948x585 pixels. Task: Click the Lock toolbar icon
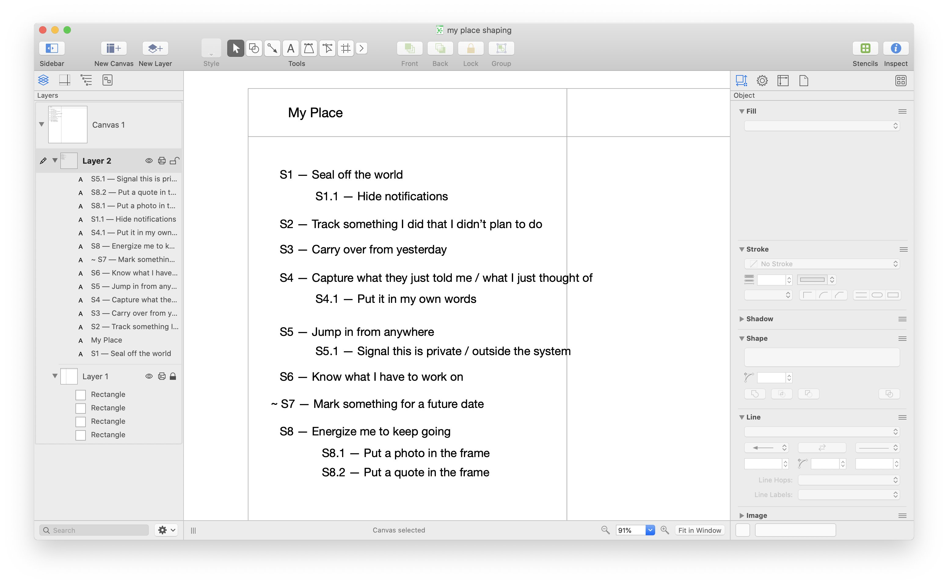pos(471,48)
